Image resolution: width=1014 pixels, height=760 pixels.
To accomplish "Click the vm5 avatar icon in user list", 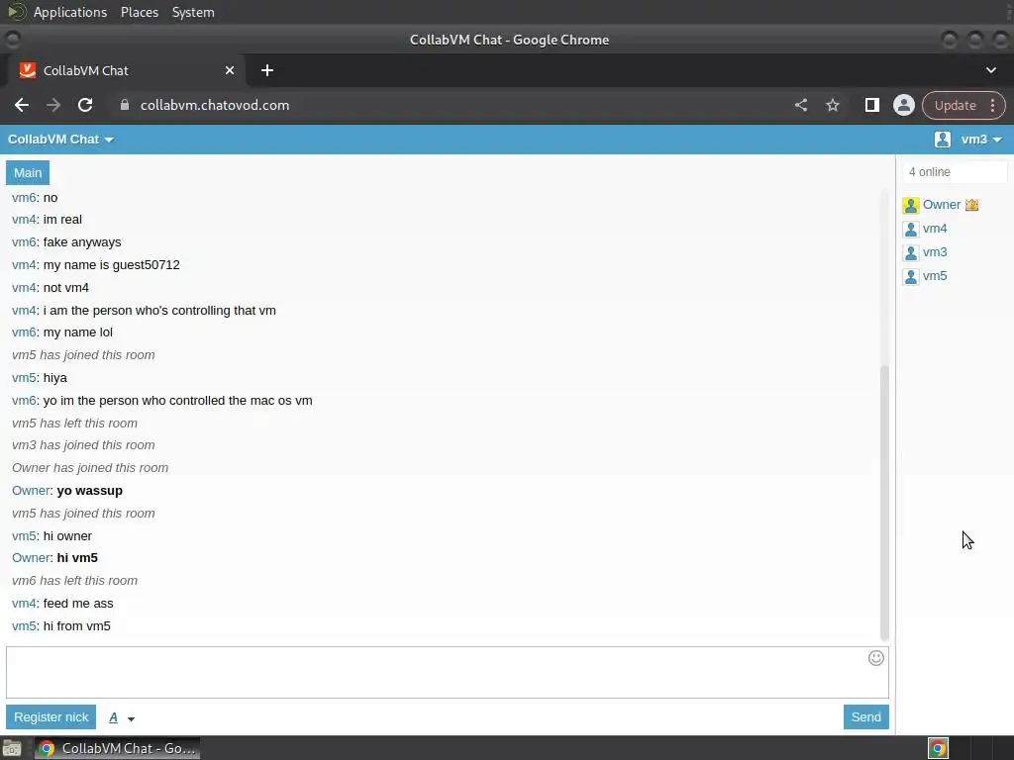I will (x=911, y=277).
